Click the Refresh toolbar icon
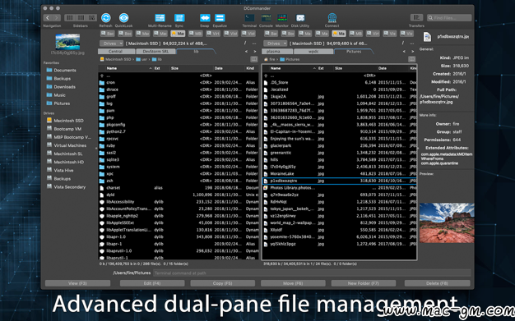This screenshot has width=515, height=321. (106, 18)
